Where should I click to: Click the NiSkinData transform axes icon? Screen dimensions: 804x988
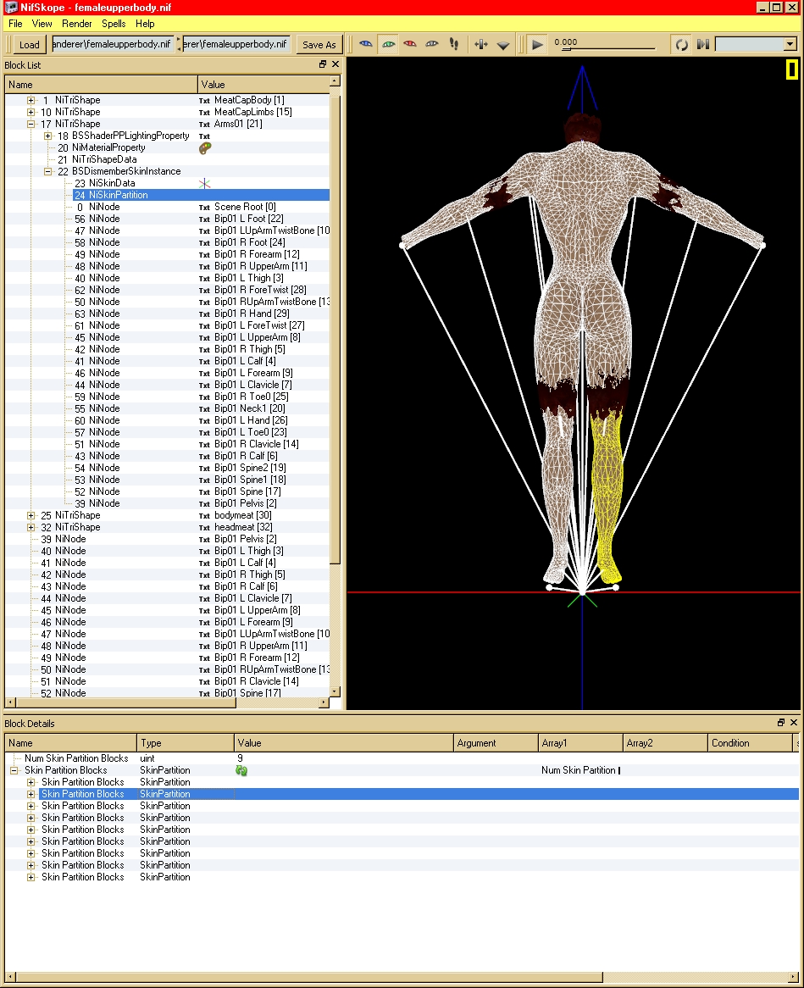(205, 183)
